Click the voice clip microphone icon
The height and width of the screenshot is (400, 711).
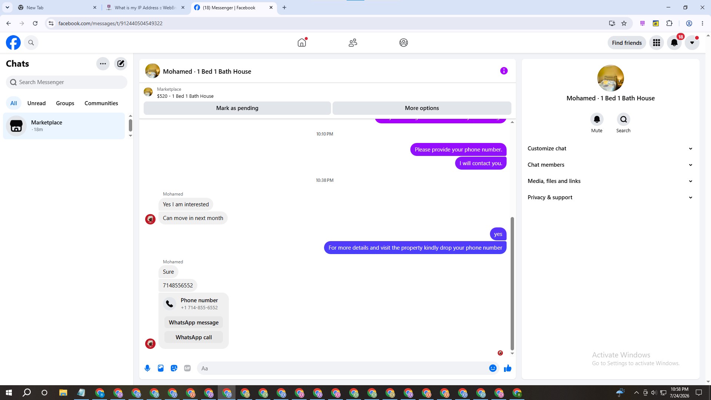point(147,368)
